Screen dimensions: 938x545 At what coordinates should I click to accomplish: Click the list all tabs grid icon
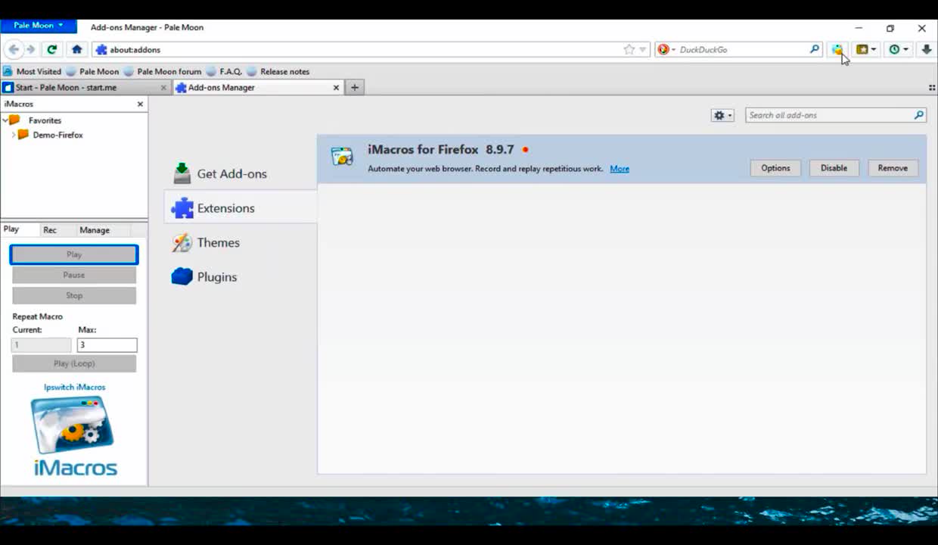point(932,88)
